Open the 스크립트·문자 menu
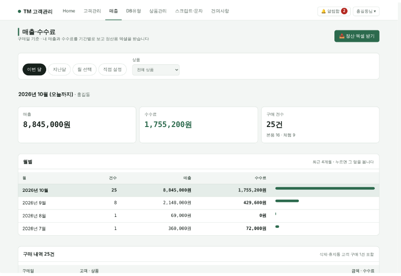401x276 pixels. click(x=189, y=11)
